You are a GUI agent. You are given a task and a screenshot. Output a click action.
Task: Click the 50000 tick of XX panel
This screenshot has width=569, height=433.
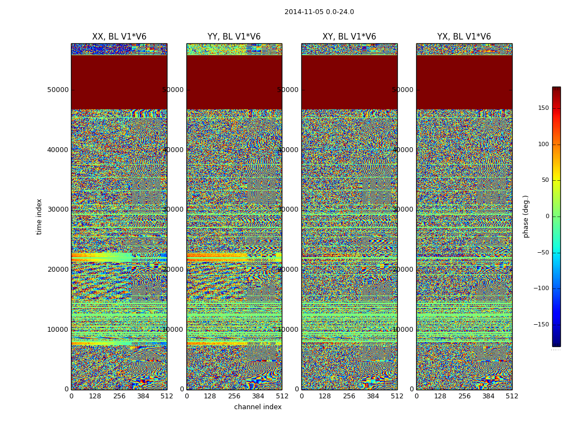pyautogui.click(x=58, y=90)
